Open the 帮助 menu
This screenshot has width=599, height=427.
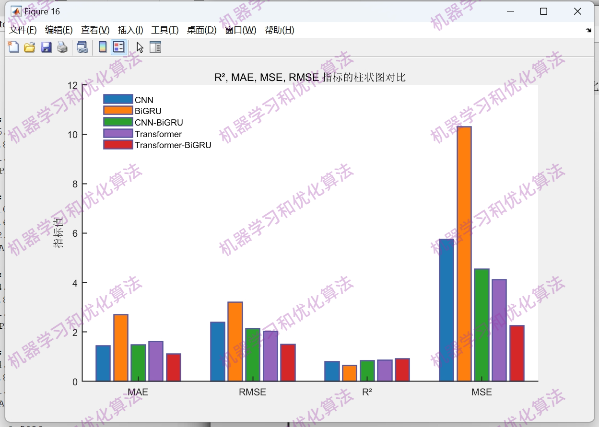(x=280, y=30)
